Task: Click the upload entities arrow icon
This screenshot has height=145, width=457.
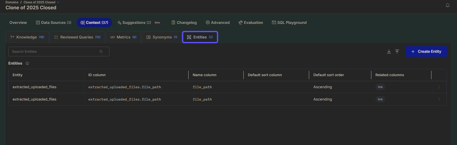Action: (x=397, y=52)
